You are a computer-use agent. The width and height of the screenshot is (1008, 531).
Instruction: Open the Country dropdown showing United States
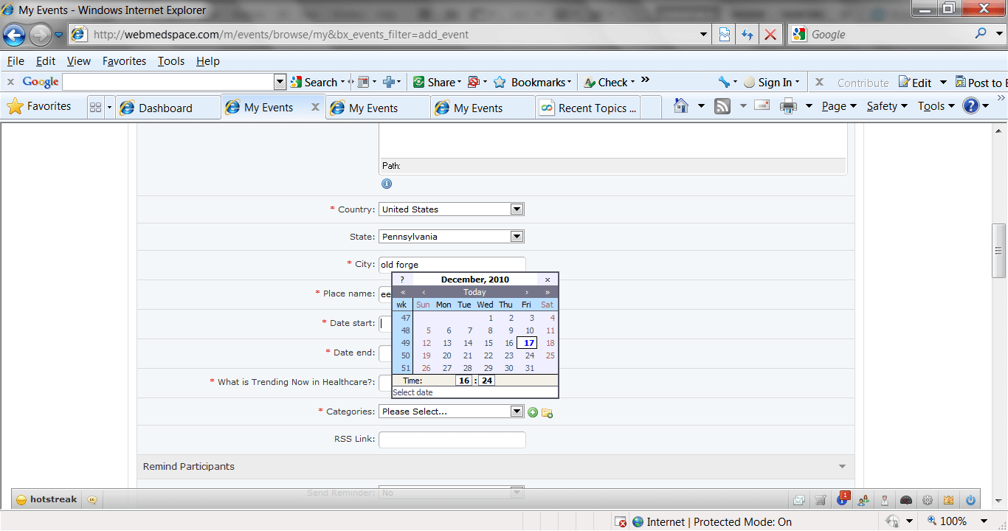[x=517, y=209]
